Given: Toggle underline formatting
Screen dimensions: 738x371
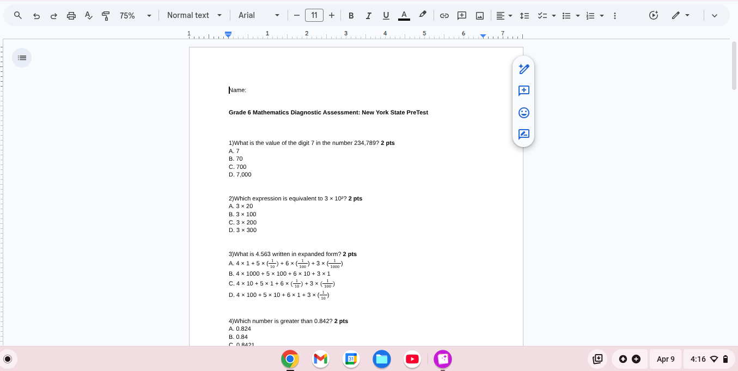Looking at the screenshot, I should coord(386,15).
